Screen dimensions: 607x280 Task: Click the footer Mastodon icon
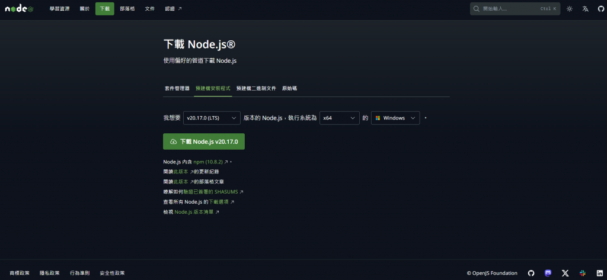coord(548,273)
